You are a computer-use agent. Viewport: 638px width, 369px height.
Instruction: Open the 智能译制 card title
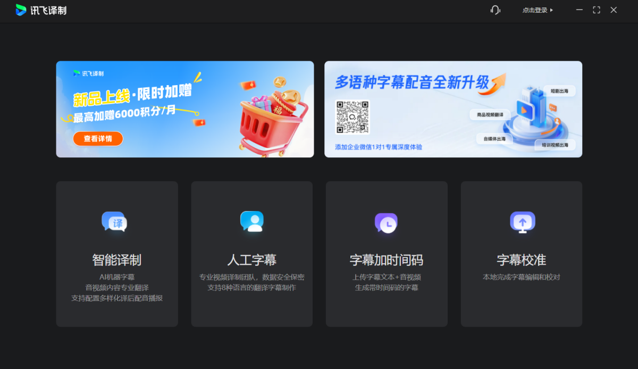[117, 260]
